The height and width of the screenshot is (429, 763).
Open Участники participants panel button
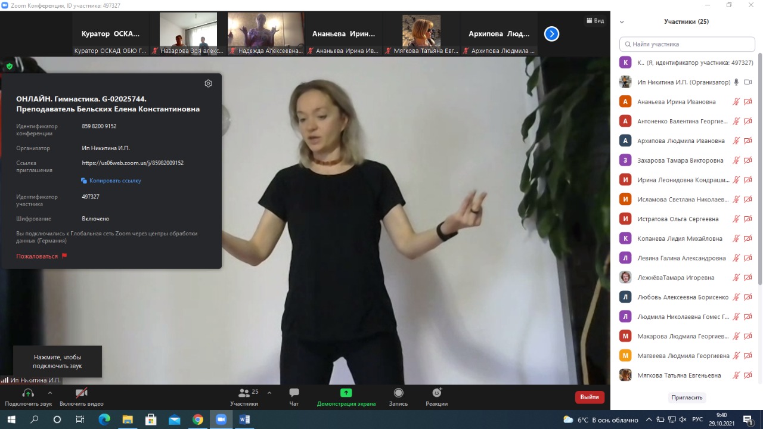(244, 397)
